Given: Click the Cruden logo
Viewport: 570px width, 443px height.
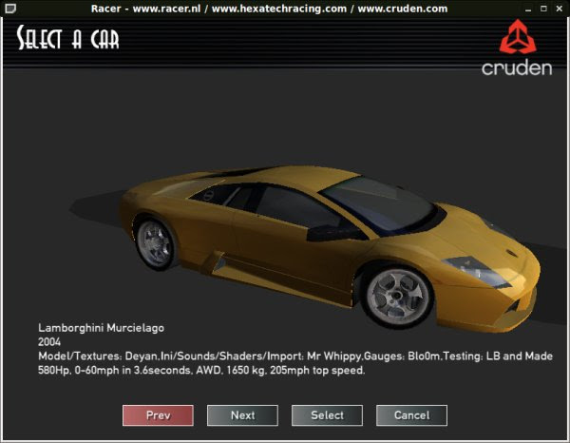Looking at the screenshot, I should pyautogui.click(x=518, y=48).
